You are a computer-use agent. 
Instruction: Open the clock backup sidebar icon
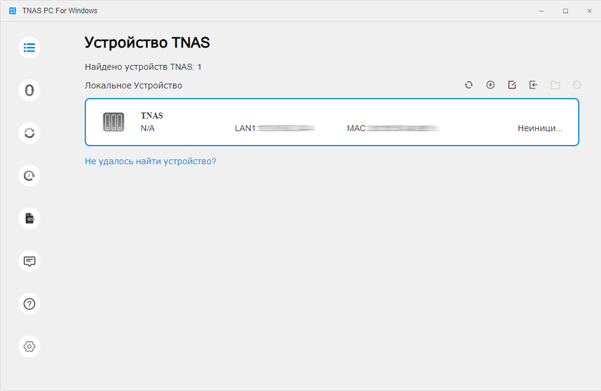point(29,176)
